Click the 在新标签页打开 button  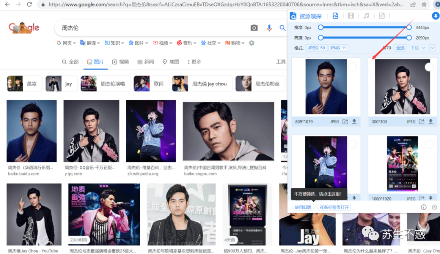(334, 207)
